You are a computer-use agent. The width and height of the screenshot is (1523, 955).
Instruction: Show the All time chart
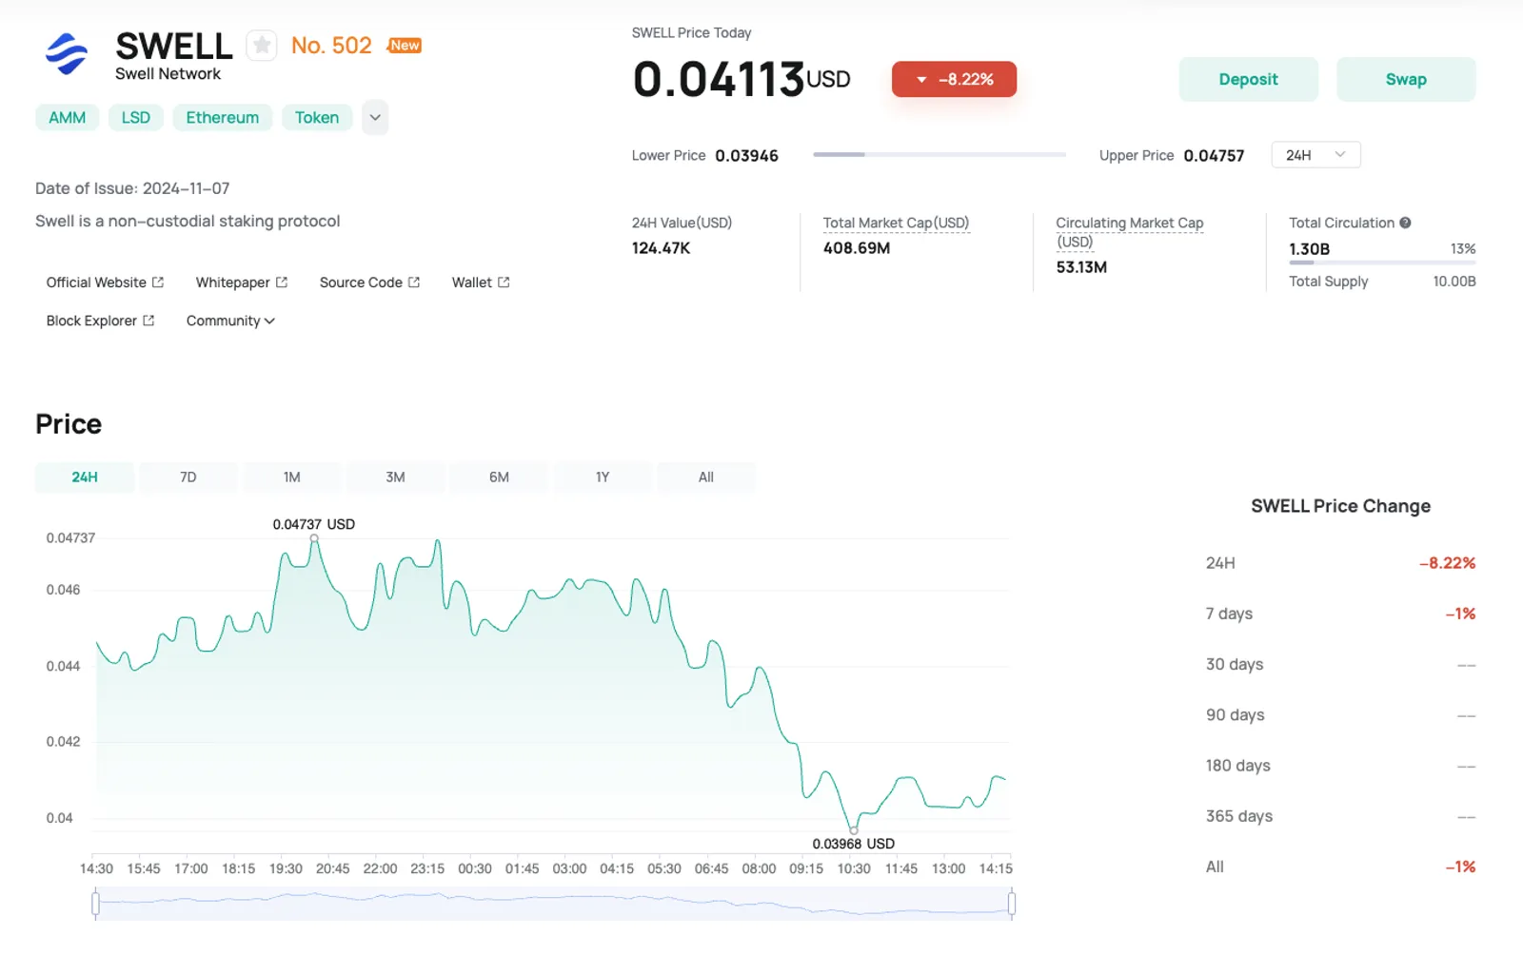click(x=706, y=477)
